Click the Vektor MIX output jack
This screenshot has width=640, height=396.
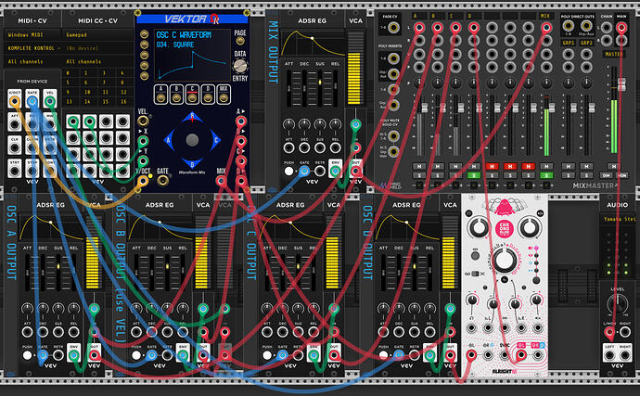pyautogui.click(x=222, y=181)
